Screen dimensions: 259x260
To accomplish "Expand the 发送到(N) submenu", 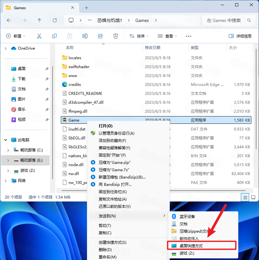I will click(x=128, y=216).
